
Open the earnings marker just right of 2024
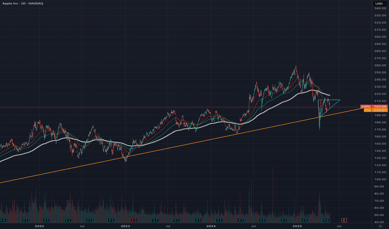pyautogui.click(x=219, y=220)
